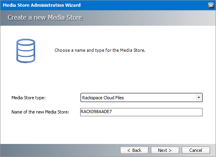Click the "Name of the new Media Store:" label
Viewport: 216px width, 157px height.
[x=40, y=112]
